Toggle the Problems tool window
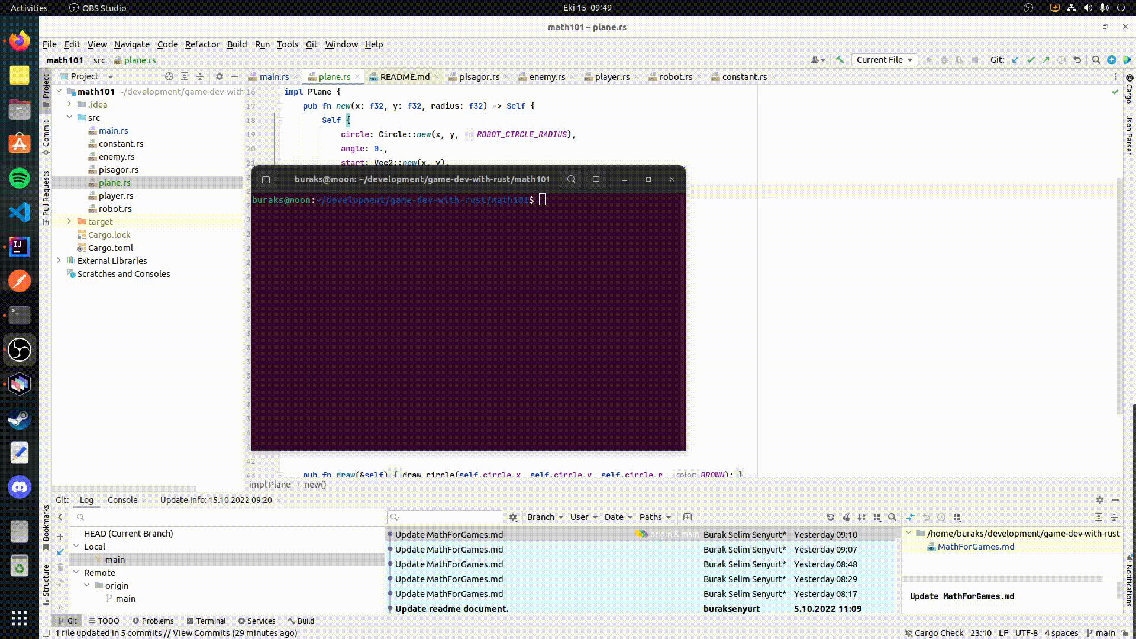This screenshot has height=639, width=1136. 153,621
